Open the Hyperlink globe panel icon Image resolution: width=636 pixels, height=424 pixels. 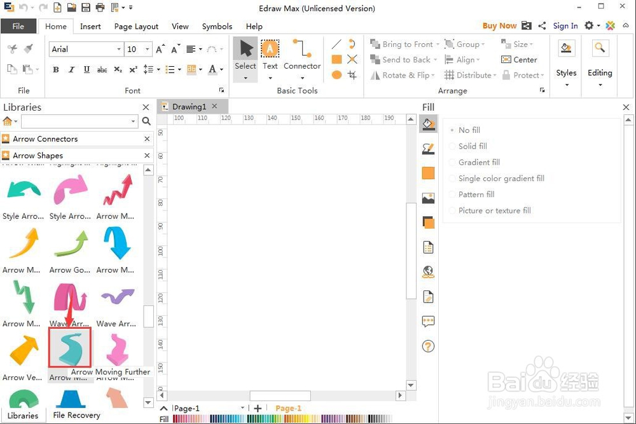click(428, 272)
